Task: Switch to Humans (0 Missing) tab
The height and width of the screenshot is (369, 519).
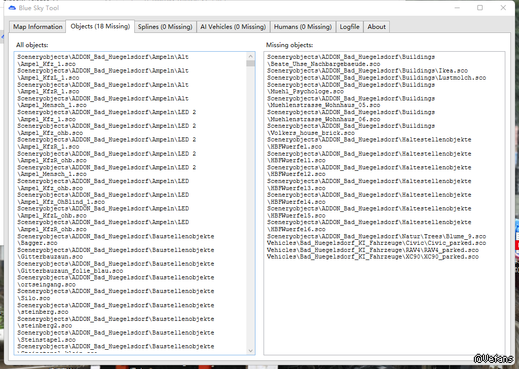Action: point(303,27)
